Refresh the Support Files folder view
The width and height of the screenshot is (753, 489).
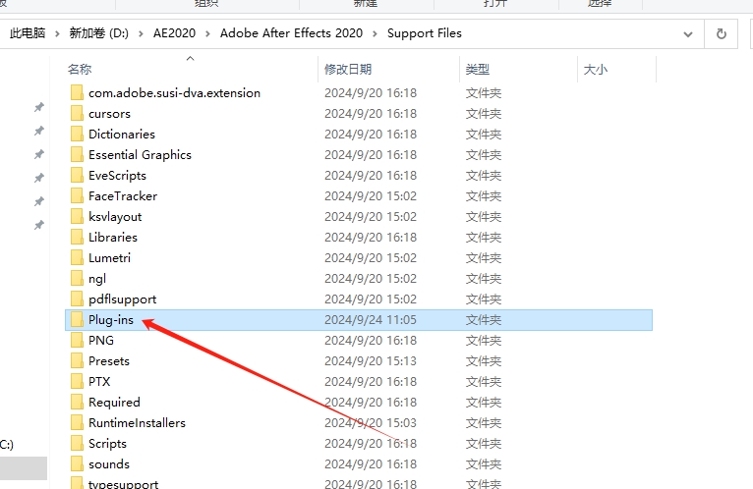(721, 34)
